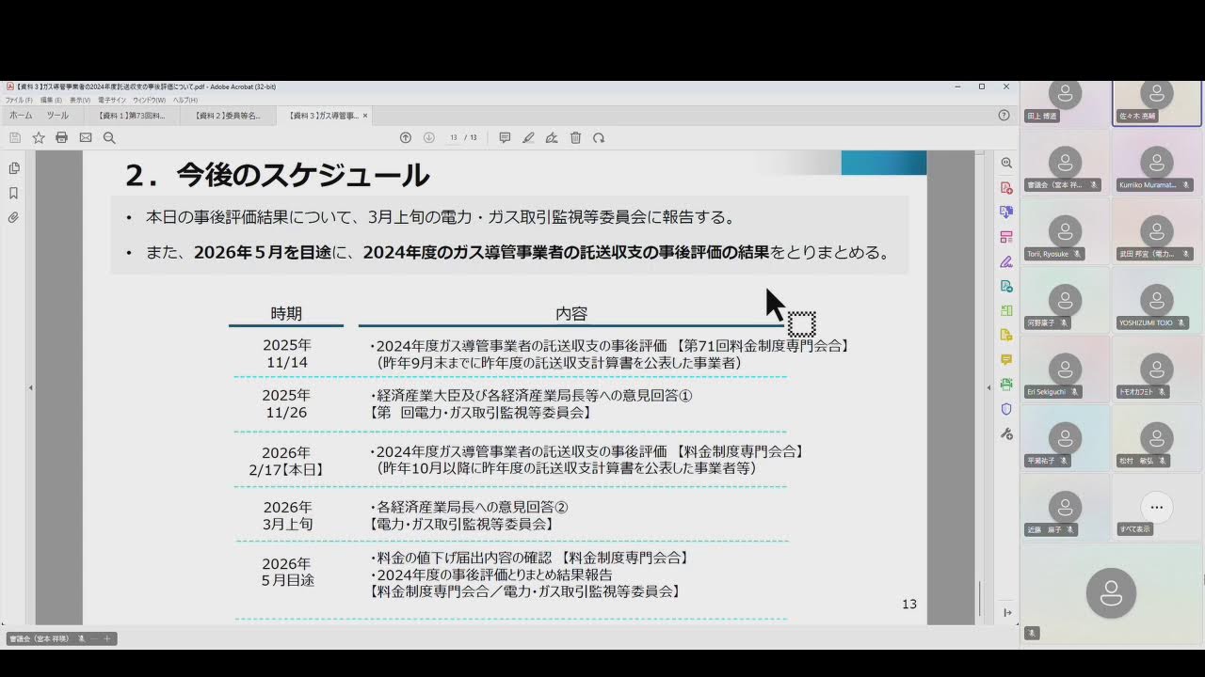Click the 2025年 11/14 schedule entry

pyautogui.click(x=286, y=354)
